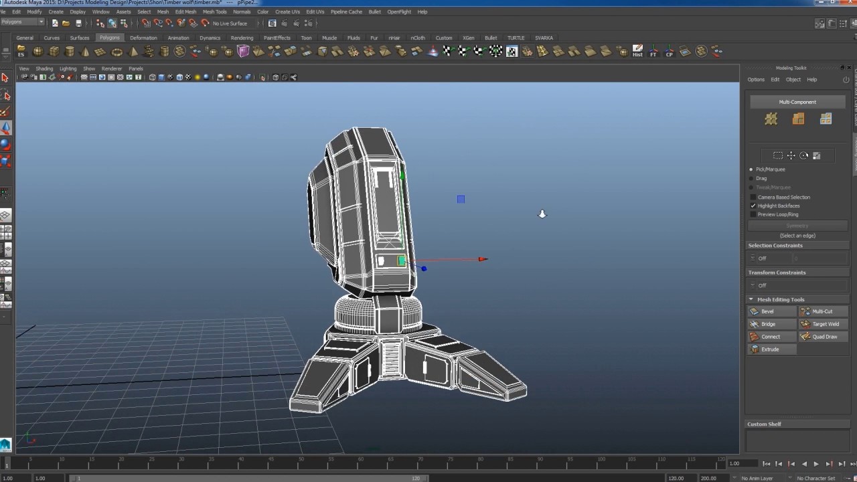857x482 pixels.
Task: Open the Panels viewport menu
Action: [x=135, y=68]
